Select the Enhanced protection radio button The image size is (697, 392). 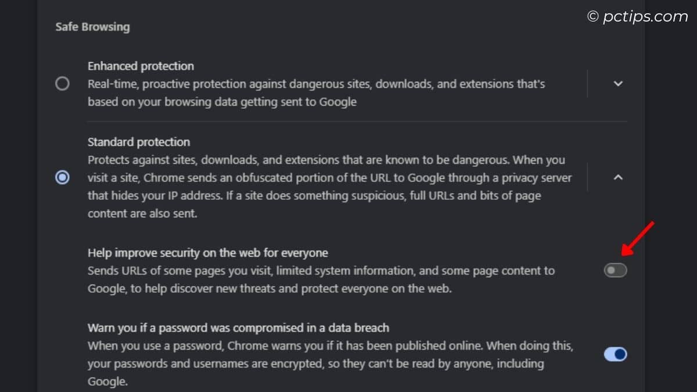coord(62,84)
